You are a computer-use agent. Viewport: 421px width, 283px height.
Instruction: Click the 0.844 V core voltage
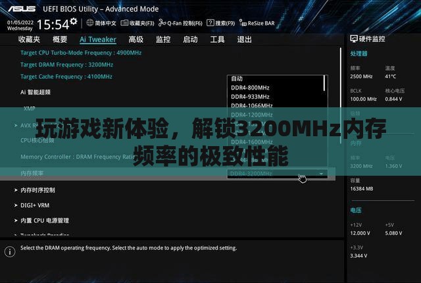[x=393, y=99]
